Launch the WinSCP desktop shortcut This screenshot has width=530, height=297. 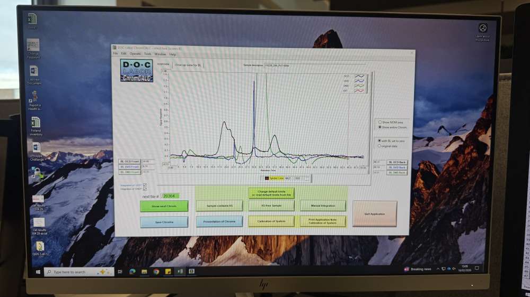37,175
